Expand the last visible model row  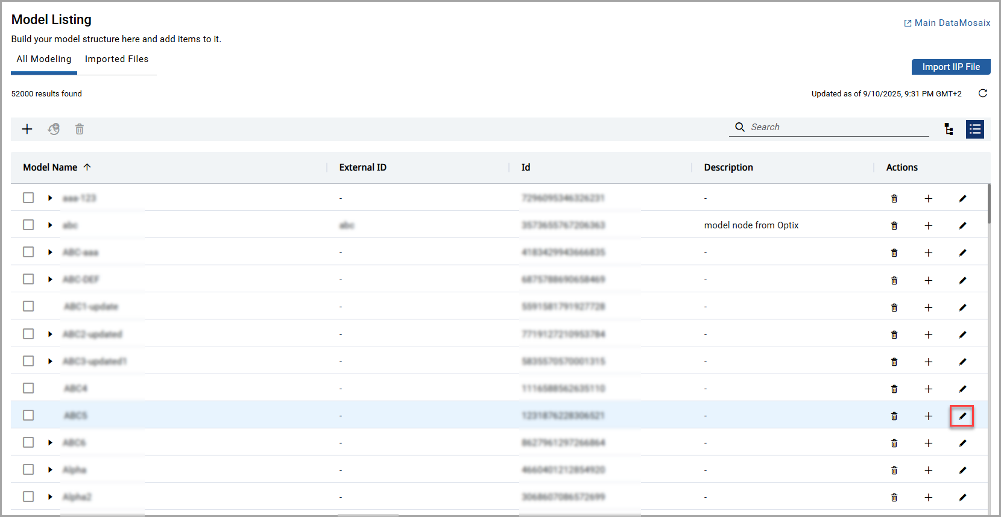(50, 497)
